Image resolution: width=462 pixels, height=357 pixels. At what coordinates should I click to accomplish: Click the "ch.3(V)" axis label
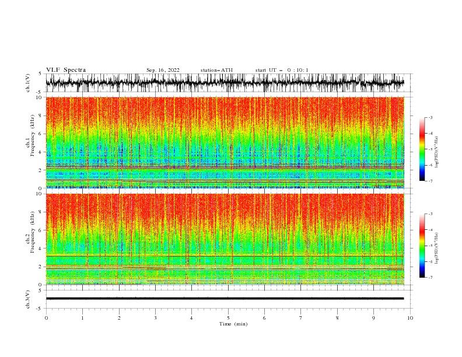point(28,299)
